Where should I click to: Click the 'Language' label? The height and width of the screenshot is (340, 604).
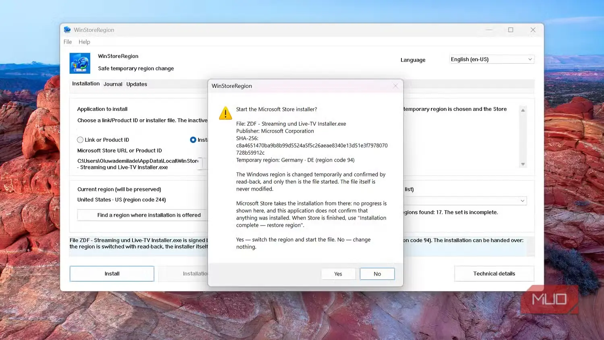413,60
